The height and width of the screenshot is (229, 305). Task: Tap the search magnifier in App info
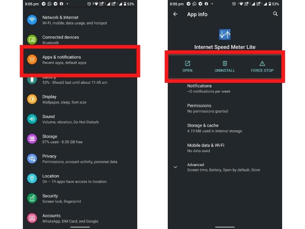pos(275,14)
